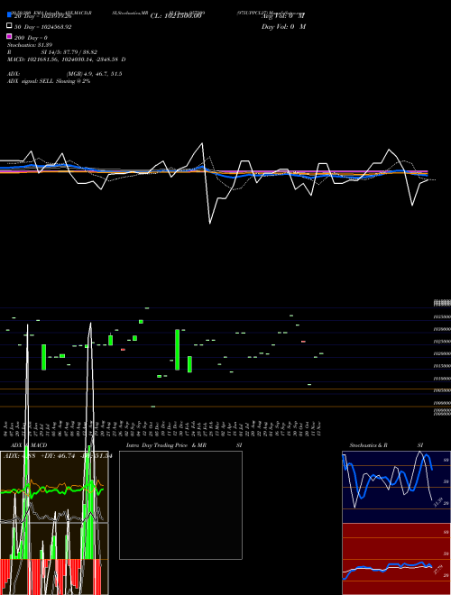The height and width of the screenshot is (595, 451).
Task: Click the 'ADX & MACD' panel title
Action: click(29, 445)
